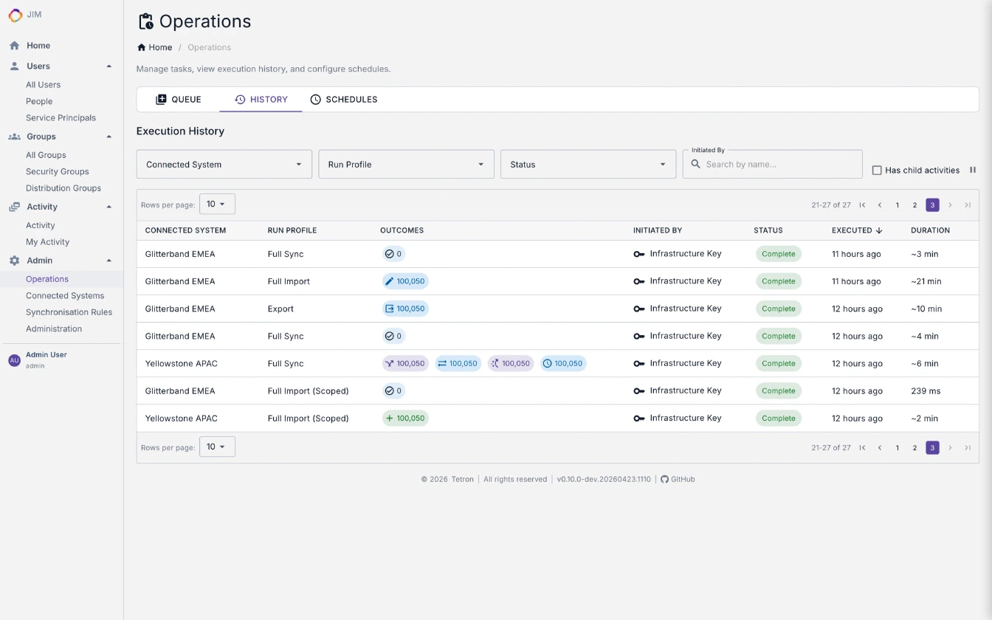
Task: Click the green plus outcome badge for Full Import (Scoped)
Action: click(405, 418)
